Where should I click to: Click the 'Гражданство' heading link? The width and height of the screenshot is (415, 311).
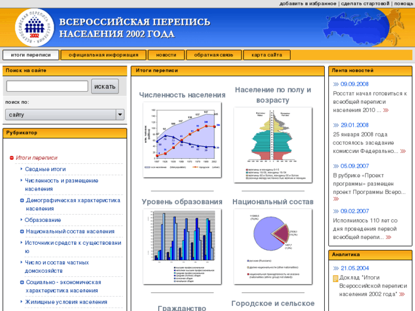(x=182, y=308)
